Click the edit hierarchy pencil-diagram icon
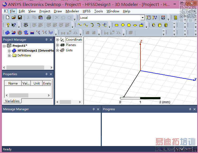The width and height of the screenshot is (198, 153). click(x=155, y=17)
